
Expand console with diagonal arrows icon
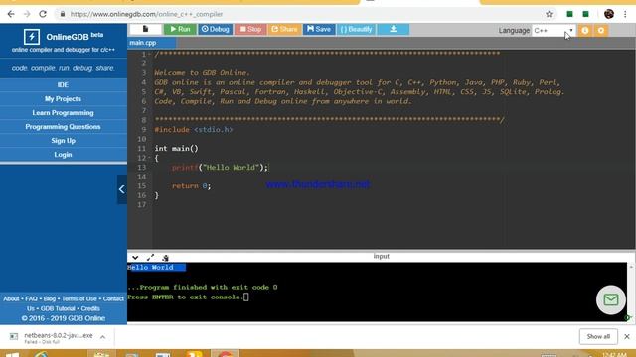150,257
